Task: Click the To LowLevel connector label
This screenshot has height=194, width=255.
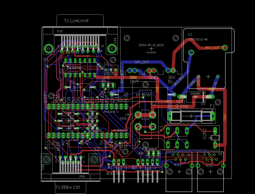Action: coord(76,21)
